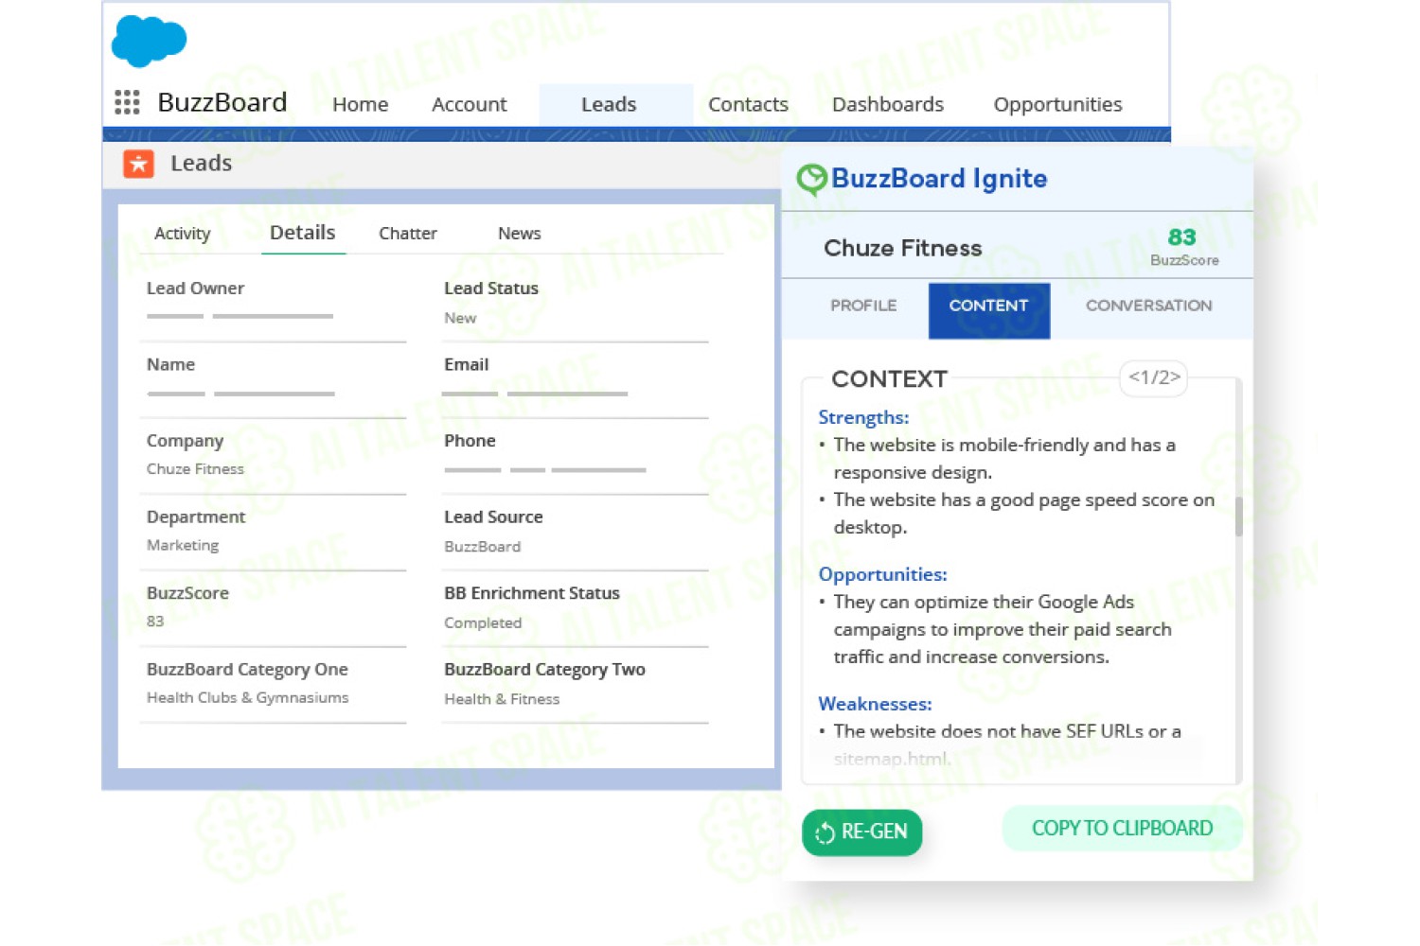Click the RE-GEN button
The width and height of the screenshot is (1420, 946).
(x=861, y=832)
